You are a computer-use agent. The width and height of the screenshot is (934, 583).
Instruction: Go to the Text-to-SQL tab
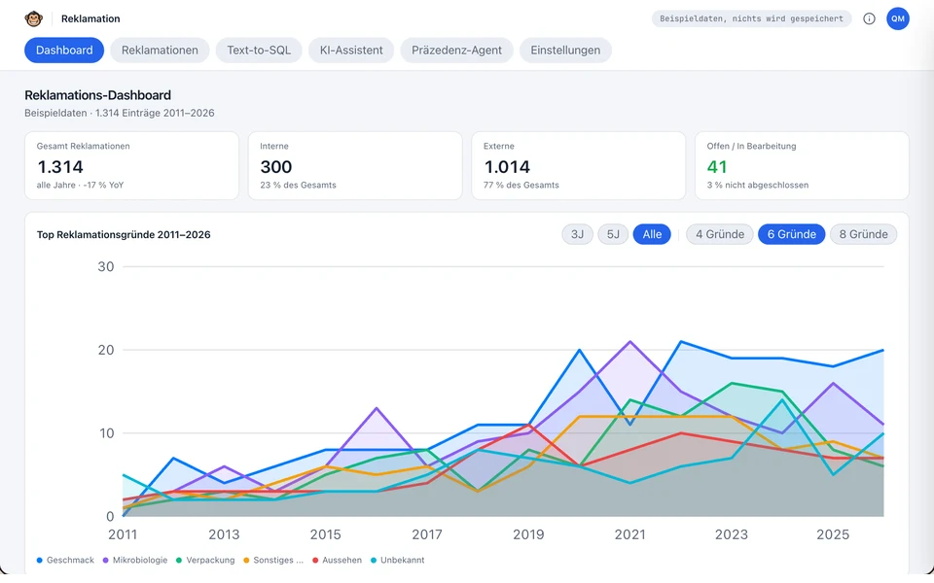(x=259, y=50)
